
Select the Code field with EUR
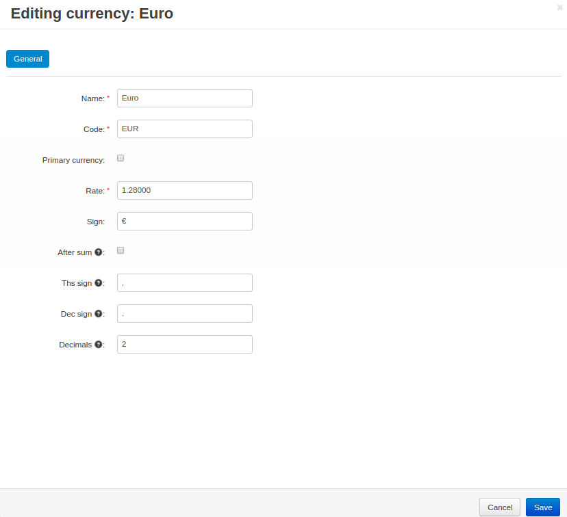(x=185, y=129)
